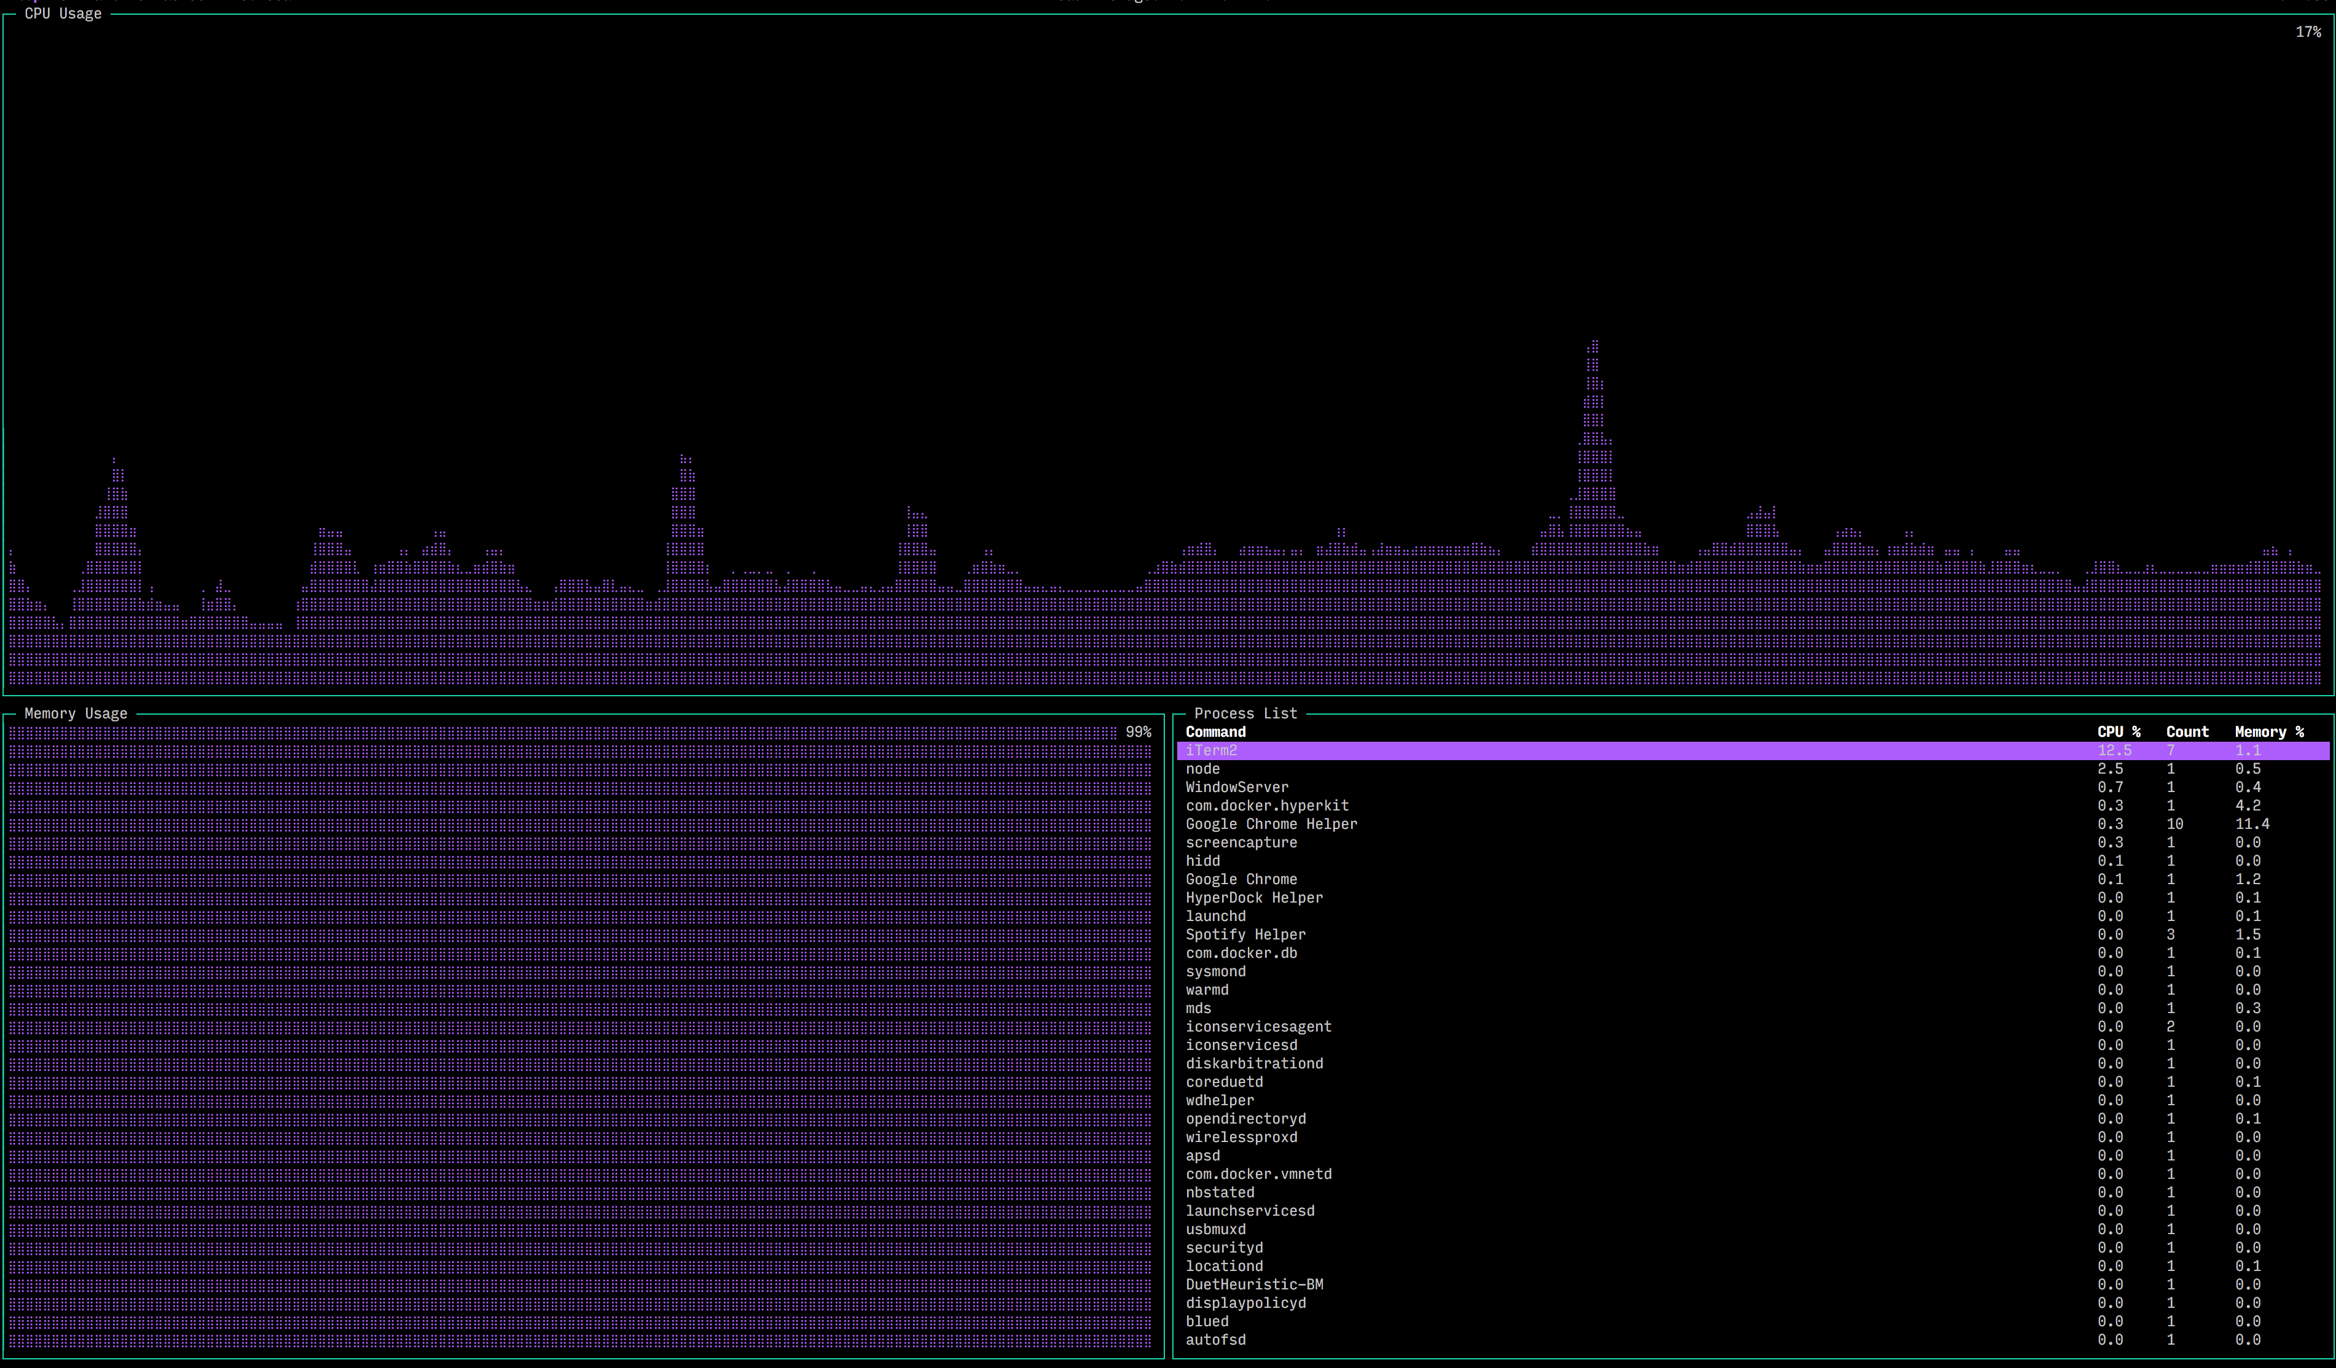Select the blued process
The width and height of the screenshot is (2336, 1368).
pos(1753,1322)
